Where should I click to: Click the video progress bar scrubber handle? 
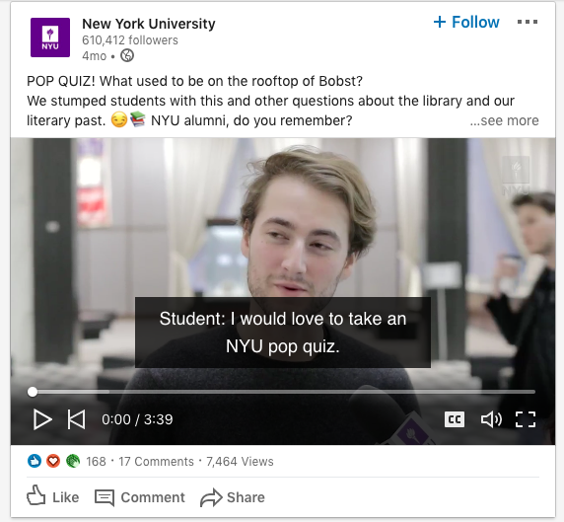[x=33, y=392]
